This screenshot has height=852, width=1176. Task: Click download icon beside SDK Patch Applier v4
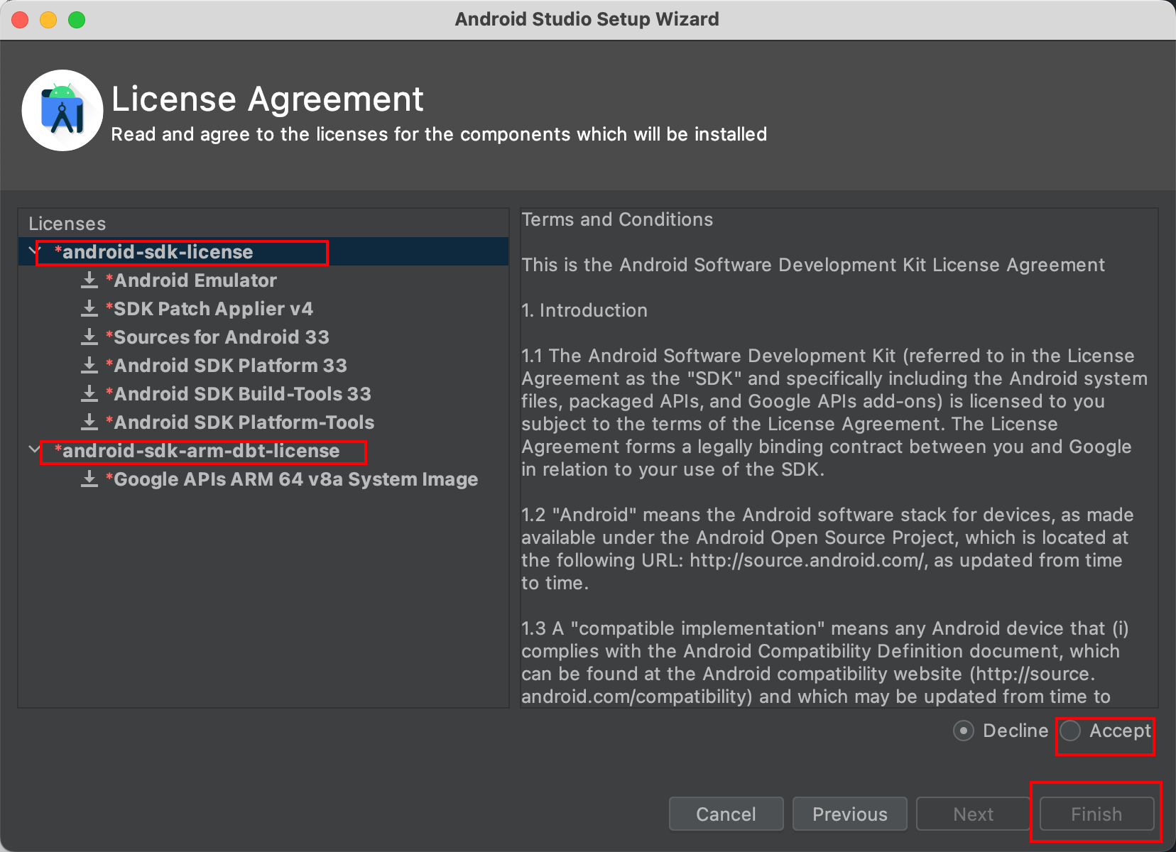(89, 309)
